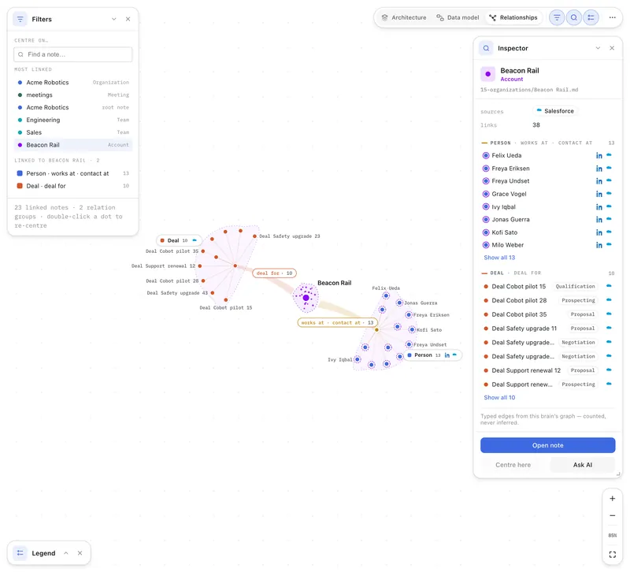
Task: Click Proposal stage tag of Deal Cobot pilot 35
Action: coord(582,314)
